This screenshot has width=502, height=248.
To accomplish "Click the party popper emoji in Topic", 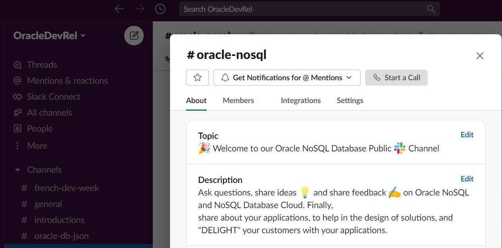I will (204, 148).
